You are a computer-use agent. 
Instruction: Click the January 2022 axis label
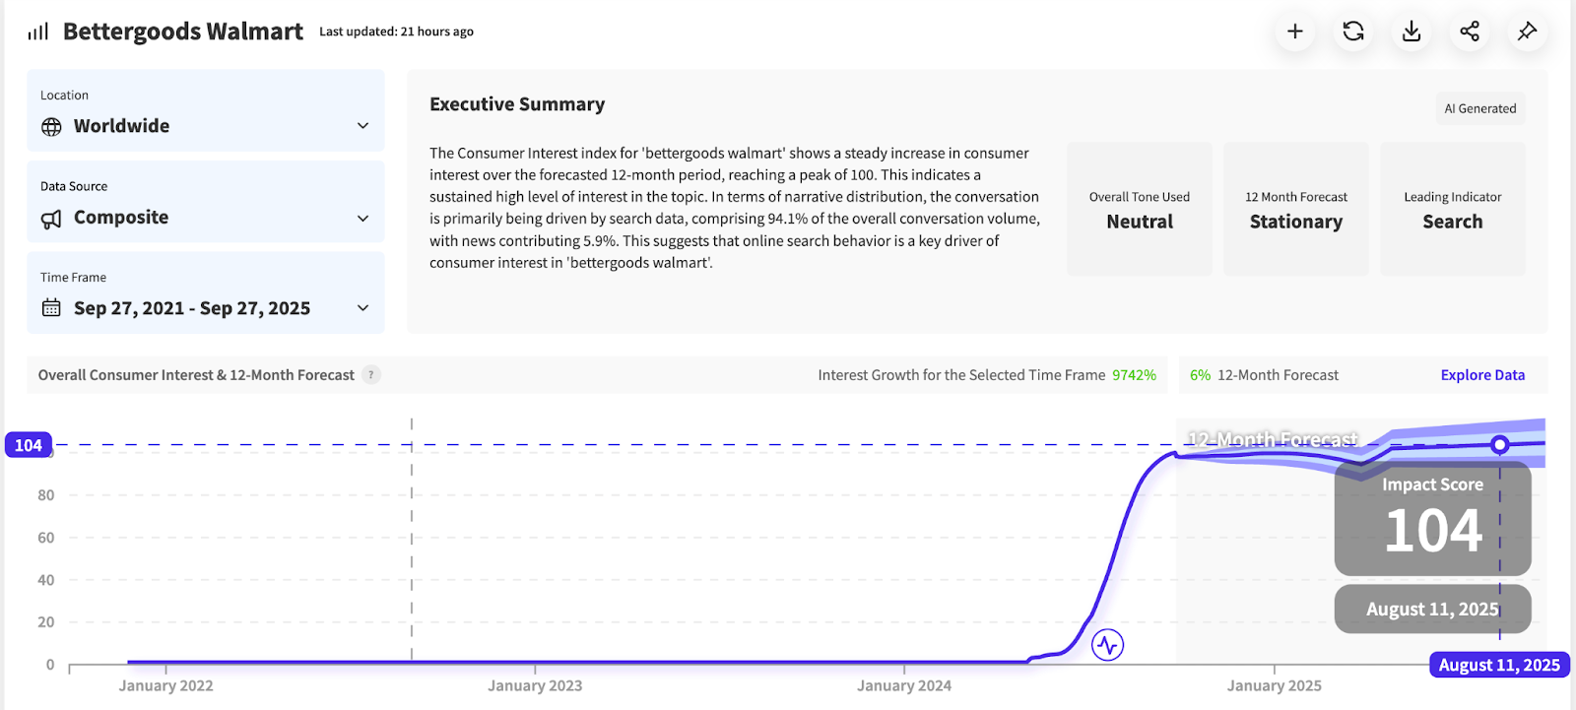coord(165,685)
